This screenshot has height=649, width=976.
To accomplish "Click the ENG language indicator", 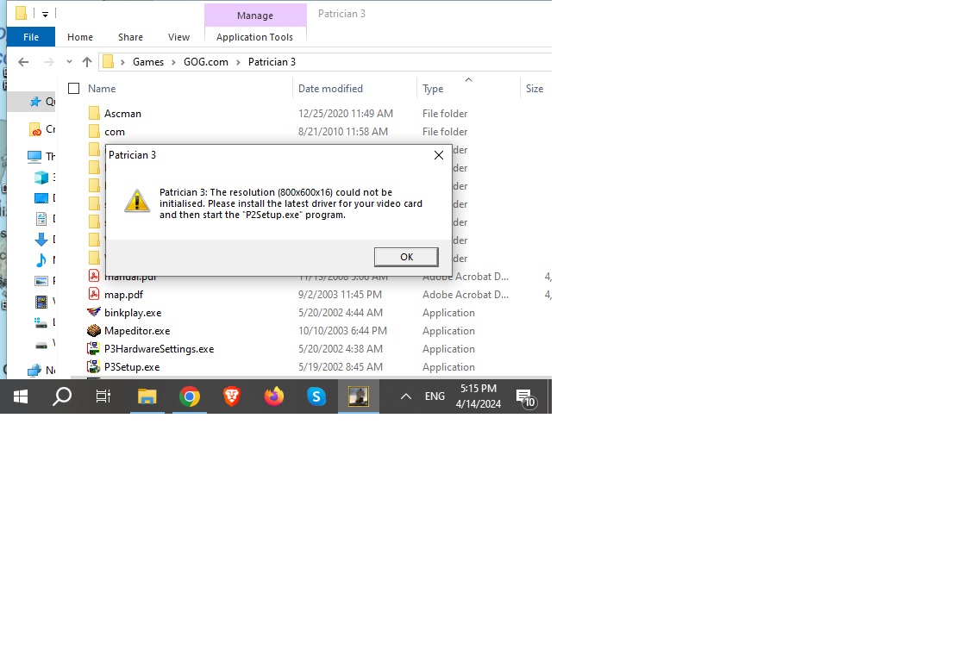I will click(435, 396).
